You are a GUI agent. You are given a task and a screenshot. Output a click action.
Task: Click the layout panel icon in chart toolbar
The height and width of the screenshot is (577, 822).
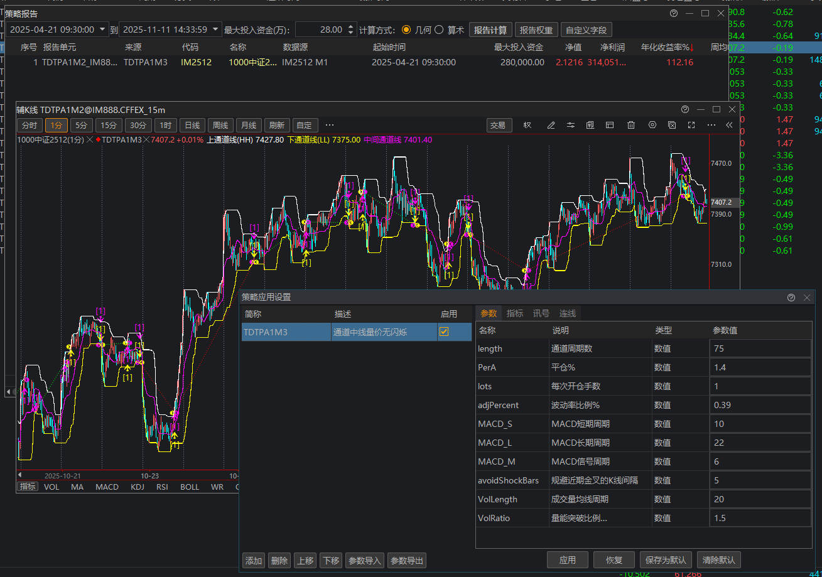(x=609, y=125)
